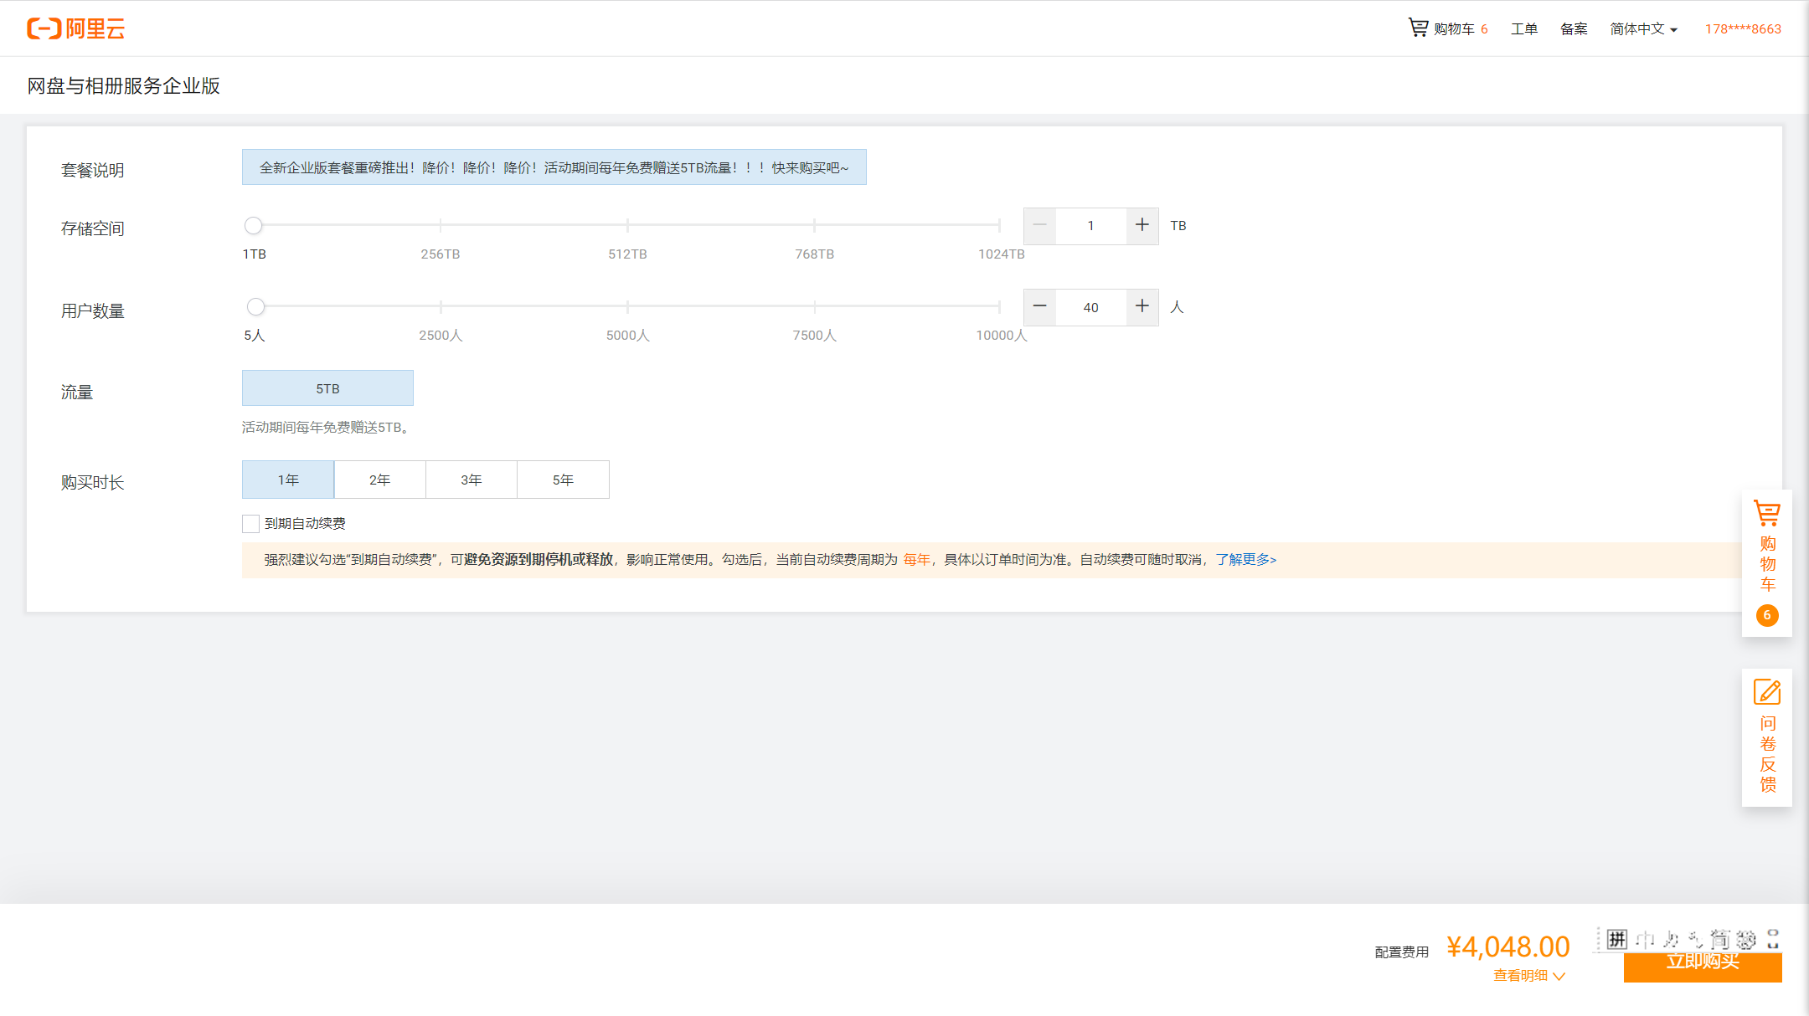Enable 到期自动续费 auto-renew checkbox
1809x1016 pixels.
coord(250,524)
